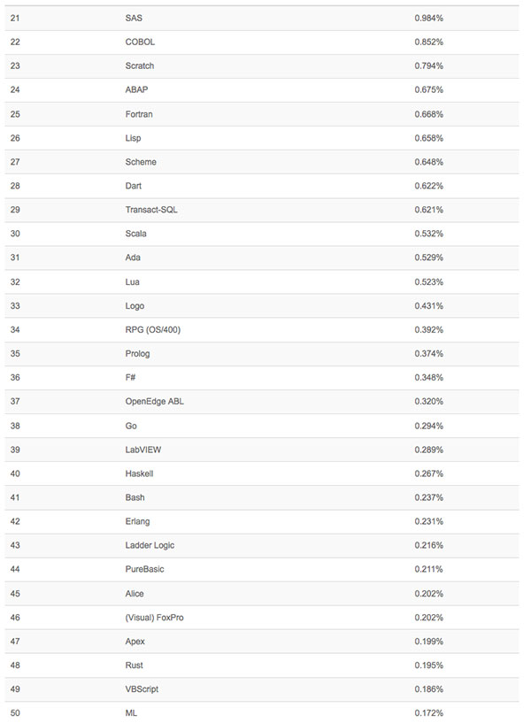Image resolution: width=531 pixels, height=723 pixels.
Task: Click the Scratch language name
Action: pos(140,66)
